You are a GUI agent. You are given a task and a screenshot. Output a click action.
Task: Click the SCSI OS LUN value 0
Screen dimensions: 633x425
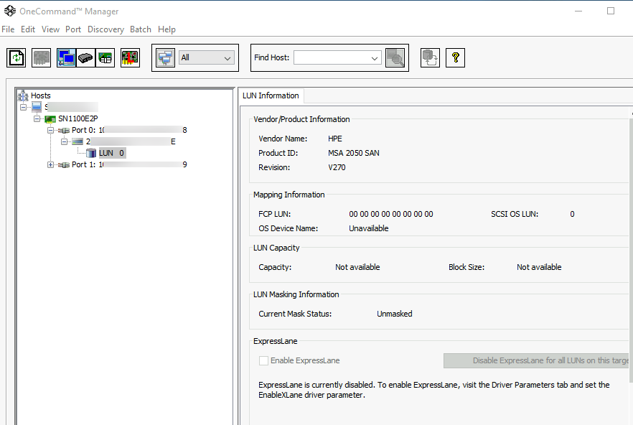tap(572, 214)
